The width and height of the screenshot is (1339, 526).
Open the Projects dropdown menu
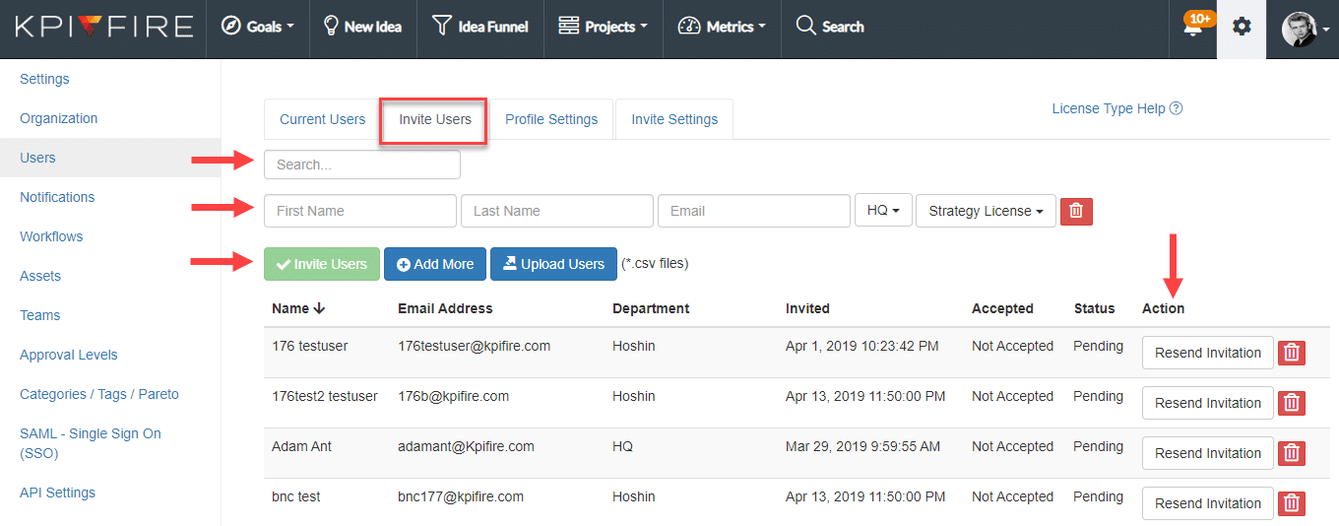[x=603, y=27]
